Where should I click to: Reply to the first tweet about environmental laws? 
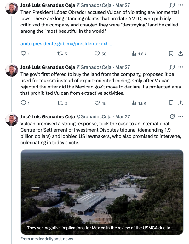tap(23, 54)
